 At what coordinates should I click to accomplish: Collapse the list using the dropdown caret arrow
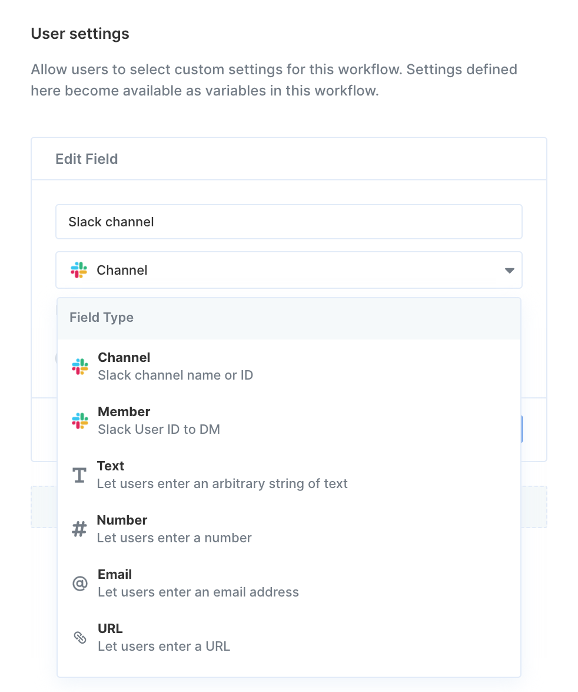[x=510, y=271]
